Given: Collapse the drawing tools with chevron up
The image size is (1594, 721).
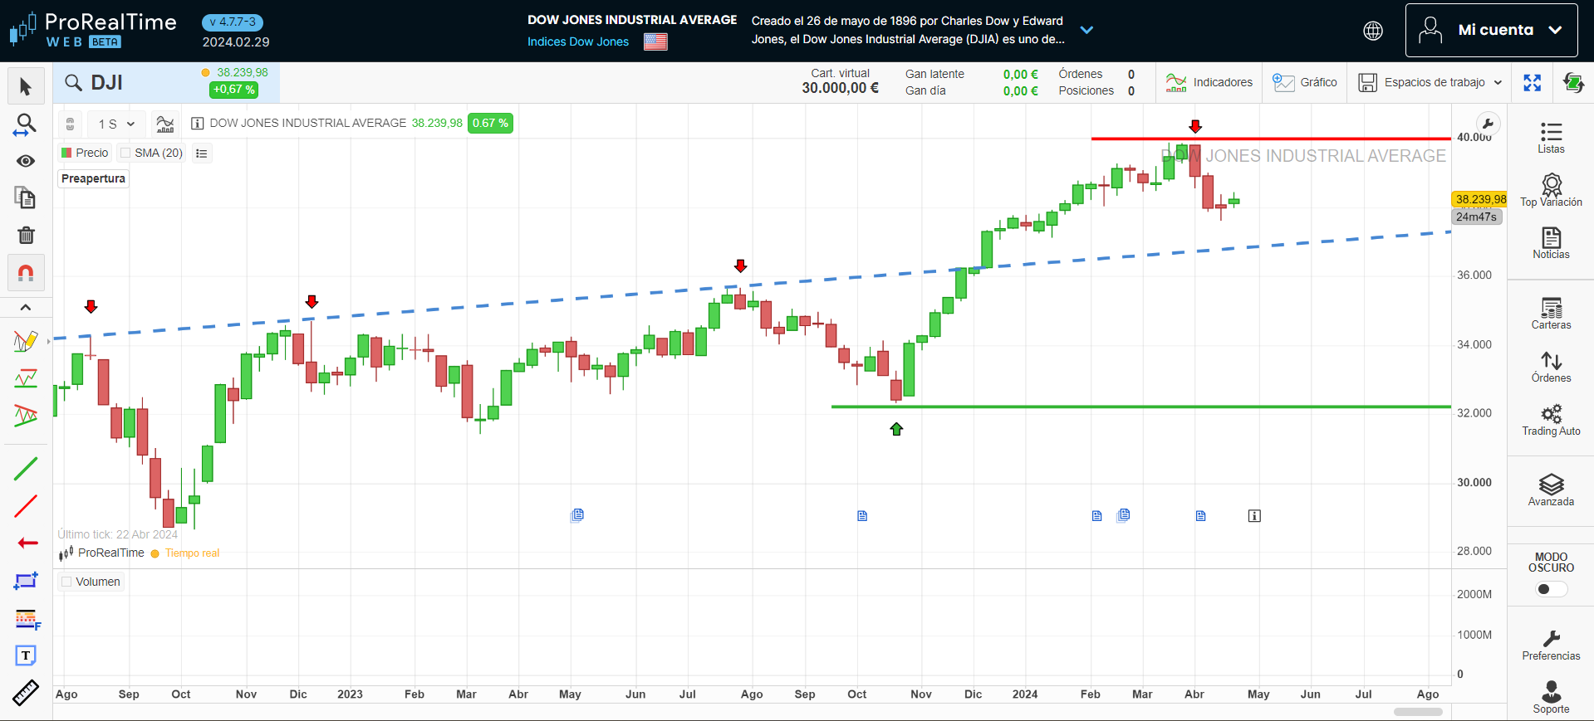Looking at the screenshot, I should (x=26, y=307).
